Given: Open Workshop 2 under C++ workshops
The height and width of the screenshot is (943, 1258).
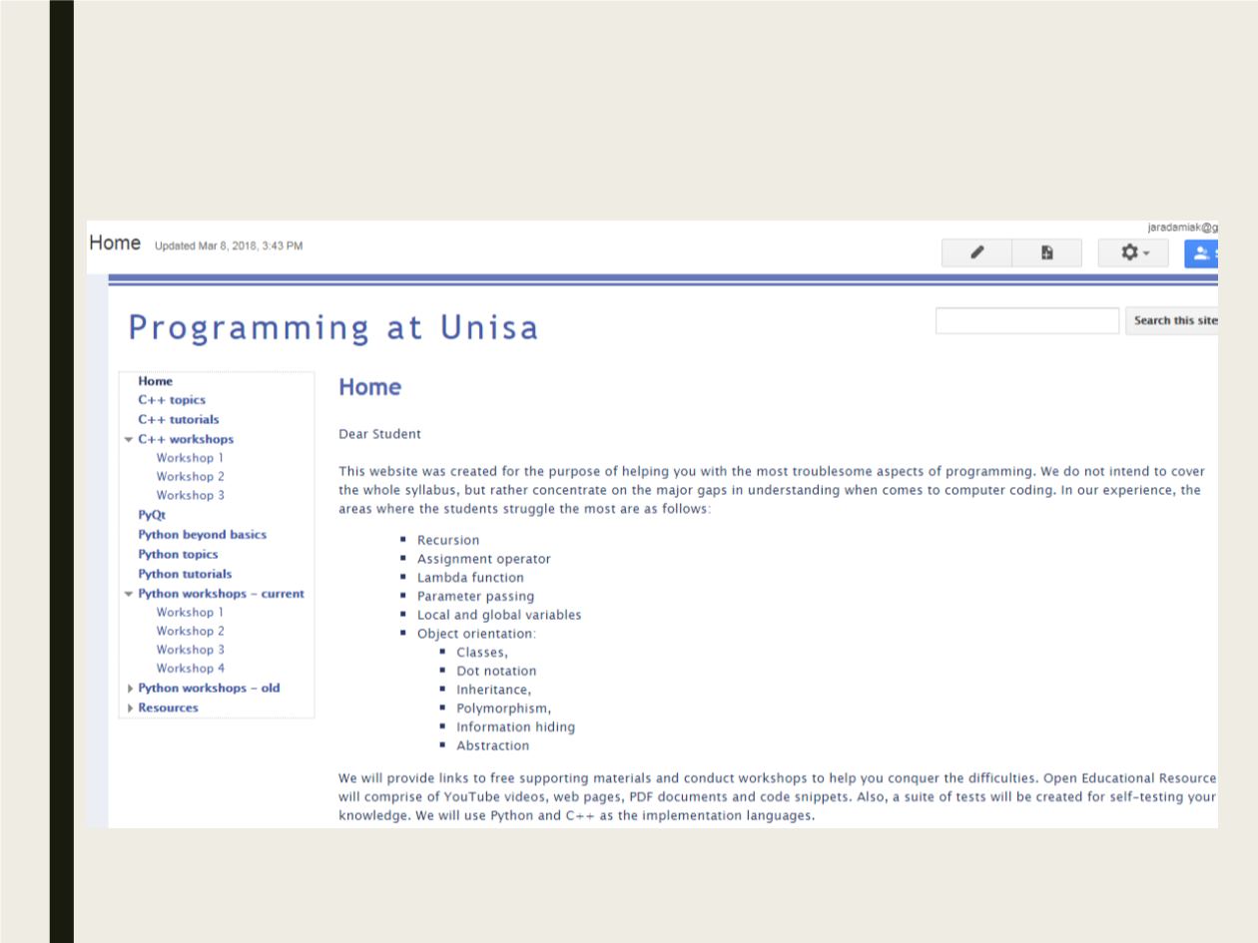Looking at the screenshot, I should tap(190, 477).
